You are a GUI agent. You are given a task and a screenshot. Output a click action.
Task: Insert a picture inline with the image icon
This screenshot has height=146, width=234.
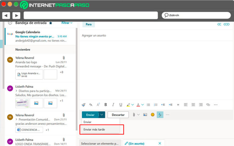[145, 115]
